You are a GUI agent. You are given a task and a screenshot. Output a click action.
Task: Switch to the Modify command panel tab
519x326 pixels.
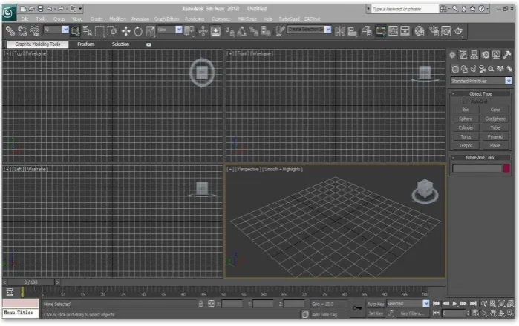463,55
